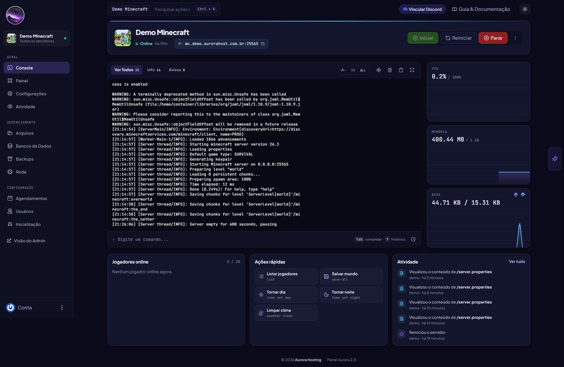Open Inicialização page
Image resolution: width=564 pixels, height=367 pixels.
coord(36,224)
